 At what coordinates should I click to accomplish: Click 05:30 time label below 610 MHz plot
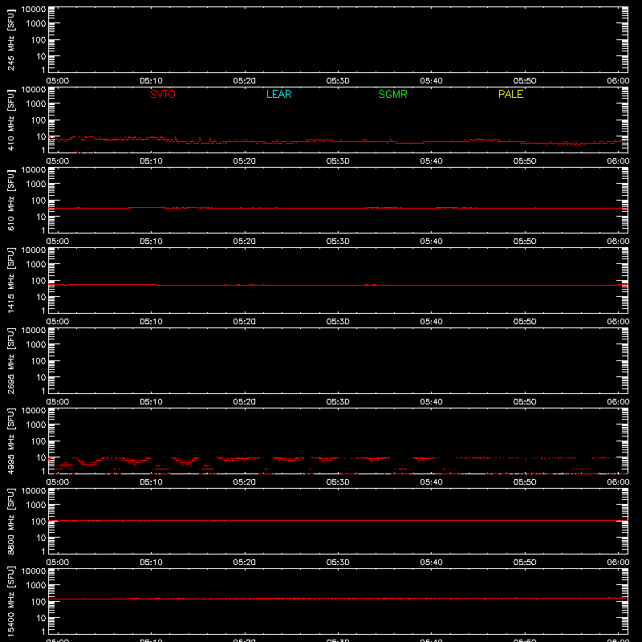click(x=338, y=242)
